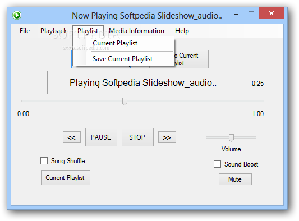This screenshot has width=299, height=221.
Task: Minimize the player window
Action: (236, 15)
